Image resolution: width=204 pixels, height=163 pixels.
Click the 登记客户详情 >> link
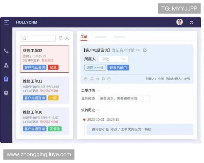(126, 50)
